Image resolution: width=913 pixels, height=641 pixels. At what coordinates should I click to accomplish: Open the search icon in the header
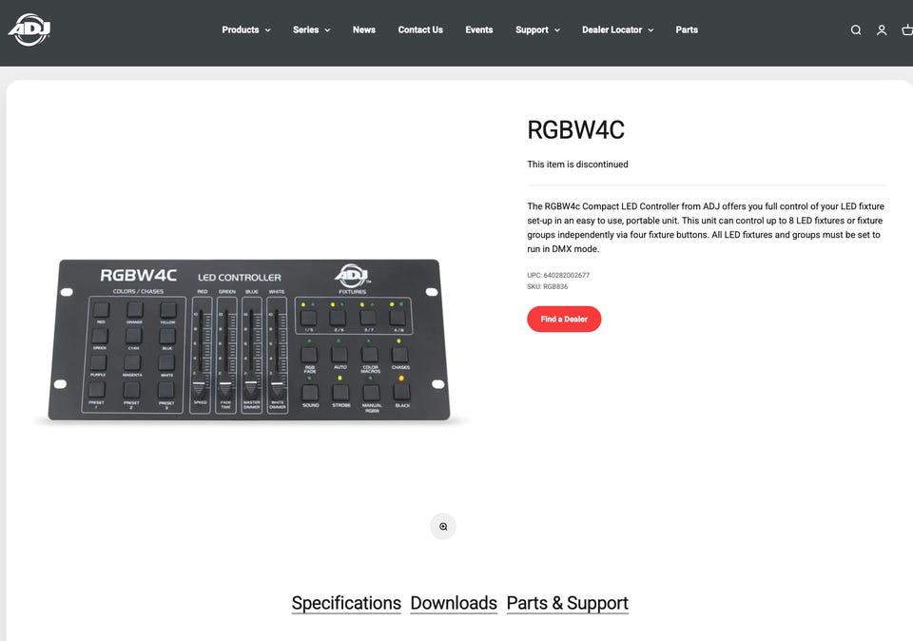pyautogui.click(x=855, y=29)
